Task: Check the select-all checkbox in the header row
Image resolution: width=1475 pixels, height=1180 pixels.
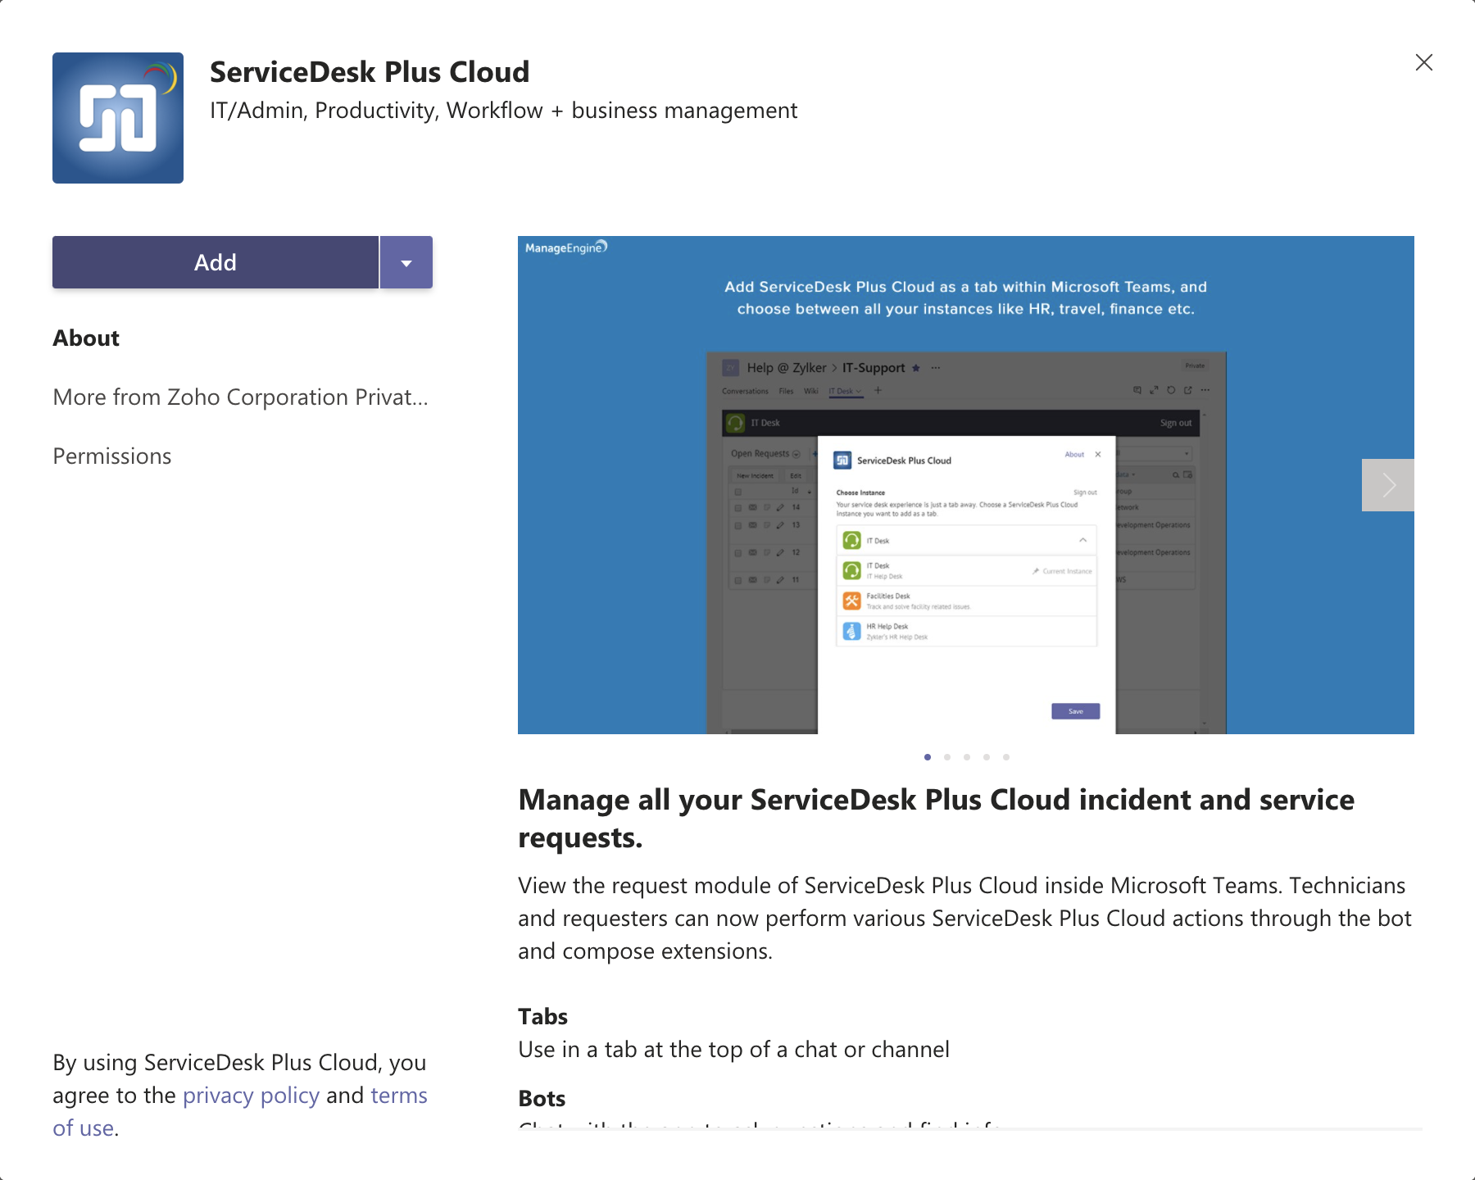Action: pos(737,492)
